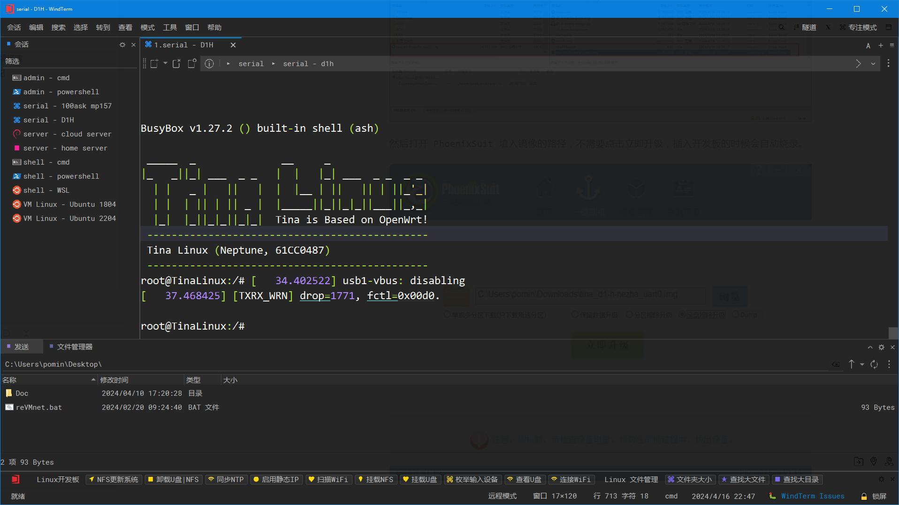The width and height of the screenshot is (899, 505).
Task: Click duplicate/reconnect session toolbar icon
Action: pyautogui.click(x=176, y=64)
